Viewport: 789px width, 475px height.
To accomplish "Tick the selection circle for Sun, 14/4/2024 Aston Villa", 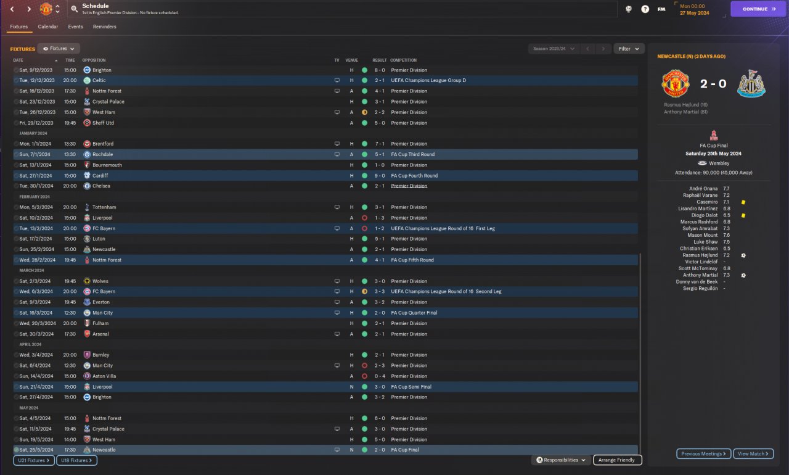I will click(x=16, y=376).
